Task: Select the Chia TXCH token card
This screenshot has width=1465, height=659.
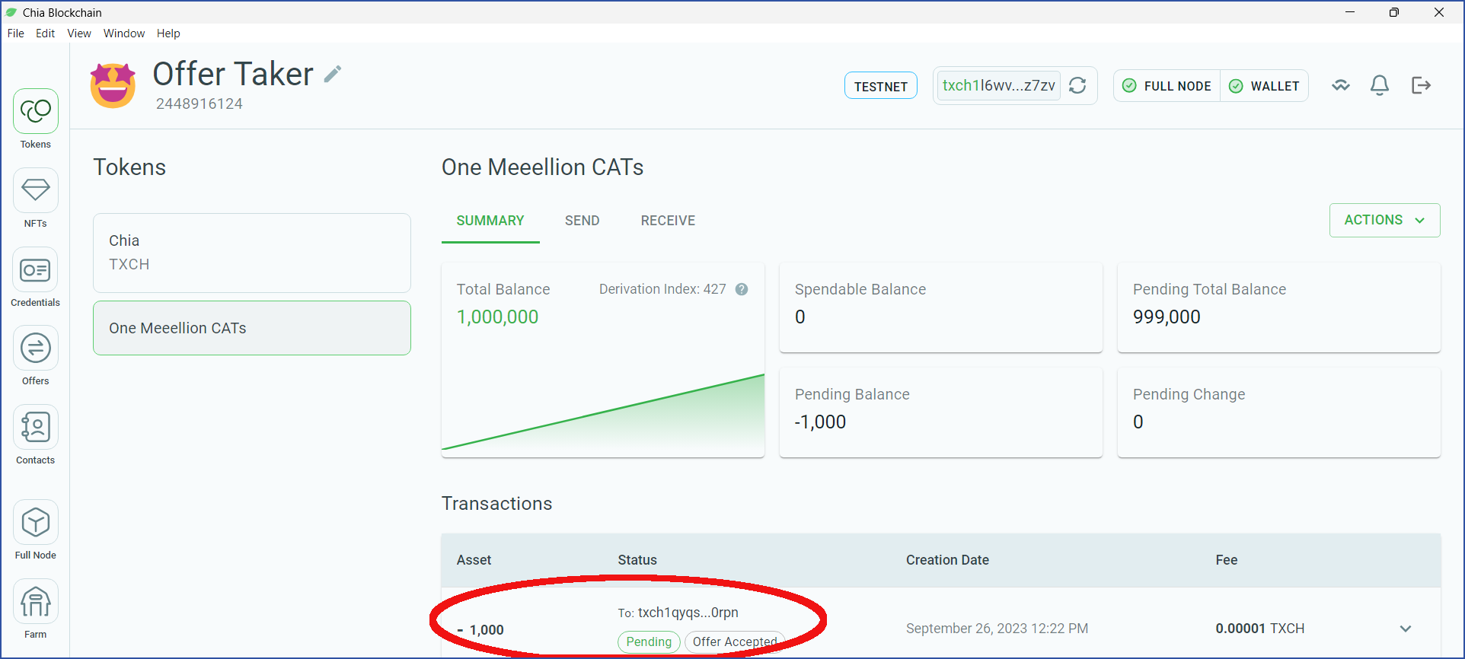Action: click(x=252, y=253)
